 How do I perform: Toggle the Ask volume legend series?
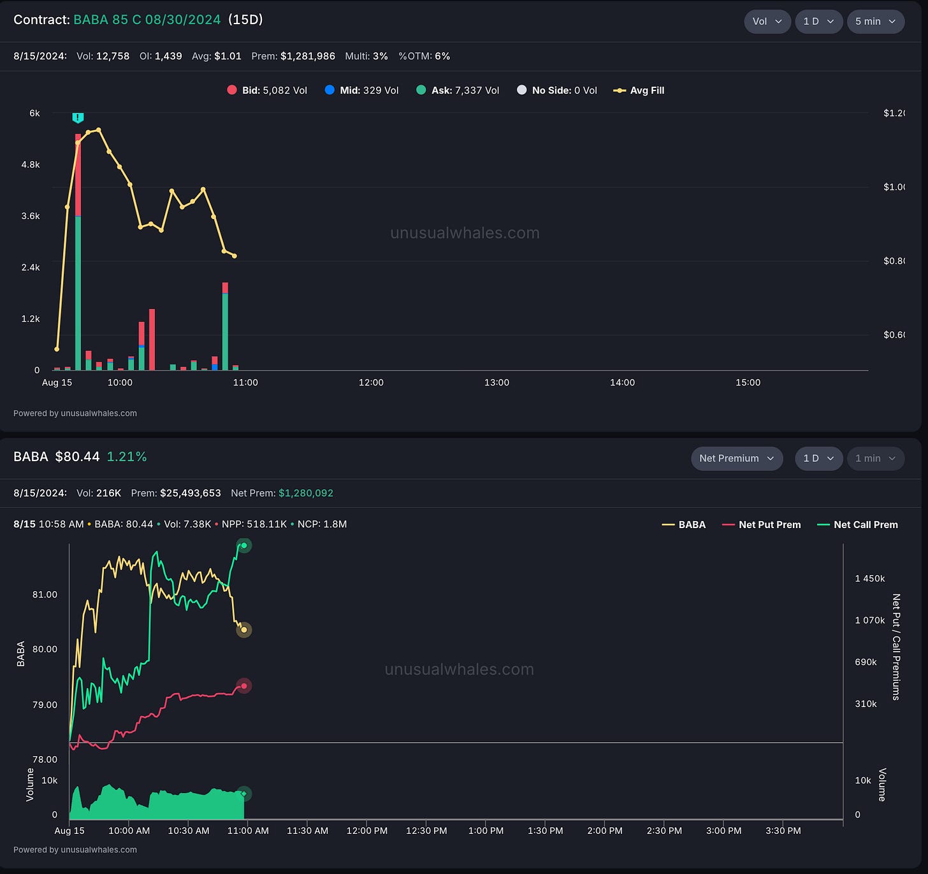click(458, 90)
